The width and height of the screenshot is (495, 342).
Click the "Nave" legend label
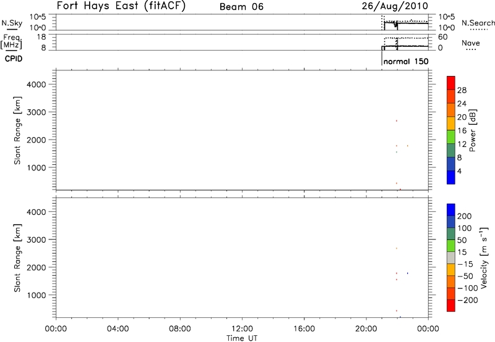pyautogui.click(x=470, y=43)
